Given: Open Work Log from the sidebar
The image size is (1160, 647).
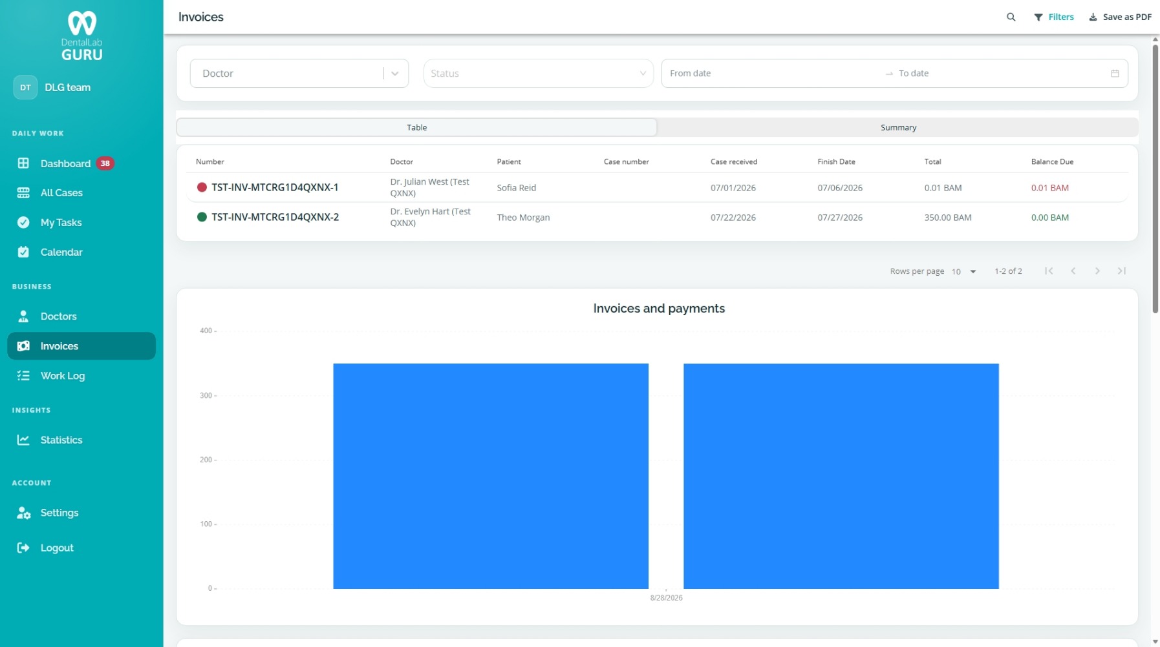Looking at the screenshot, I should coord(81,376).
